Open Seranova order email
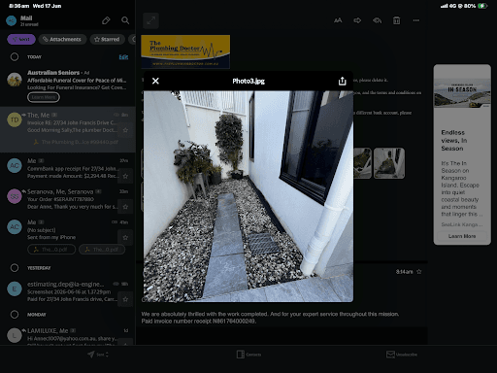This screenshot has width=497, height=373. click(x=68, y=199)
